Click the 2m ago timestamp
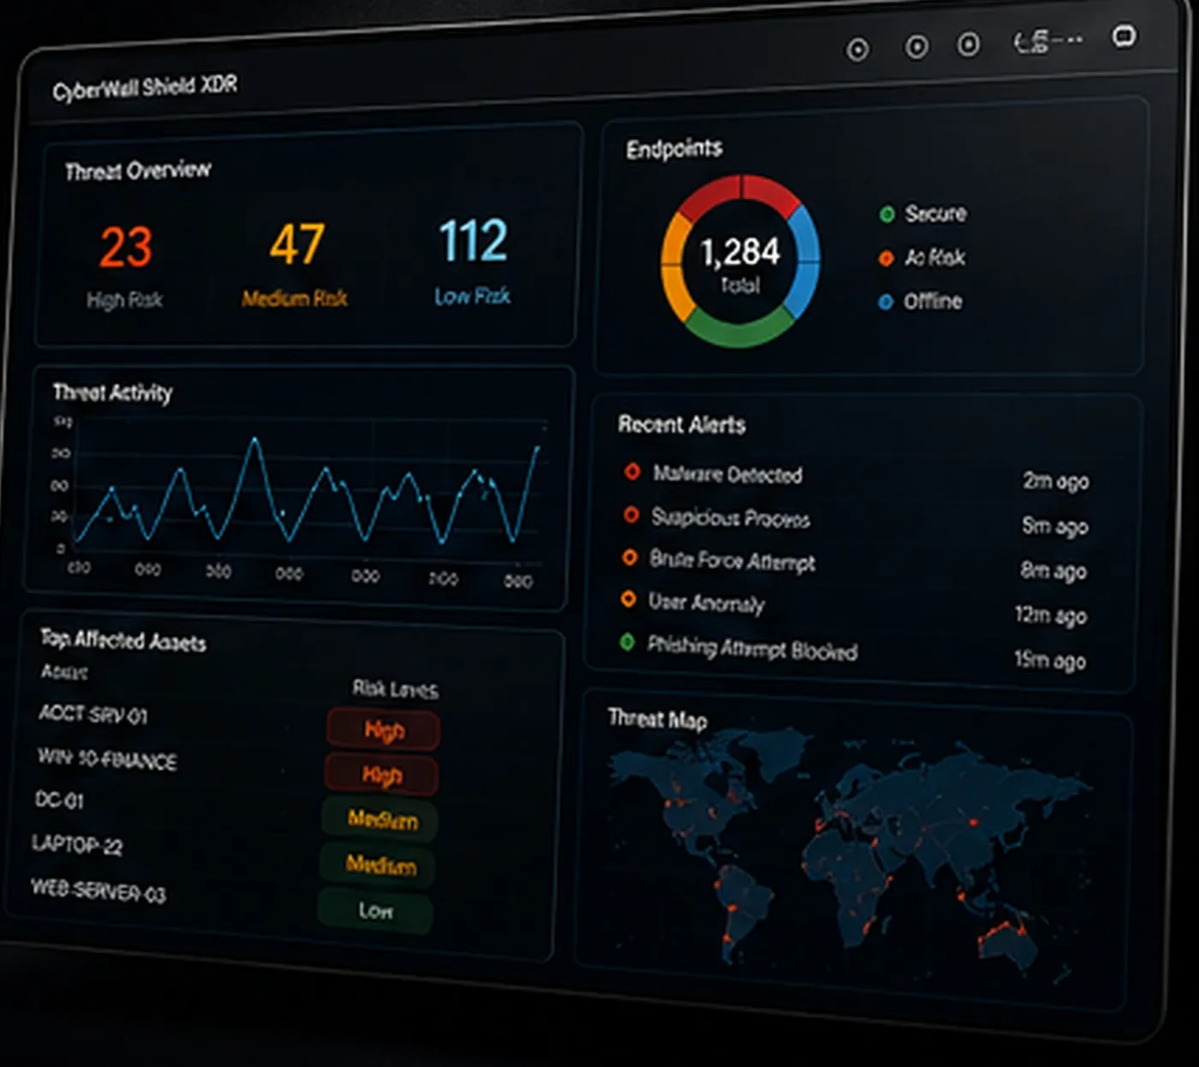 click(1056, 481)
